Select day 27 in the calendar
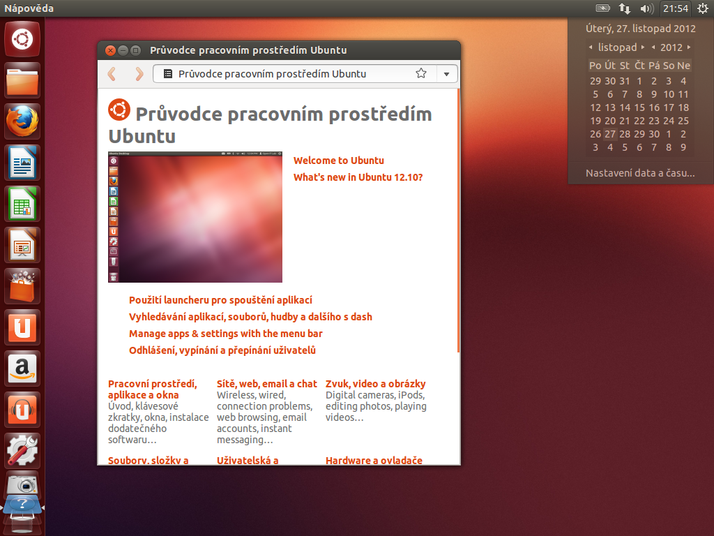Viewport: 714px width, 536px height. (610, 134)
